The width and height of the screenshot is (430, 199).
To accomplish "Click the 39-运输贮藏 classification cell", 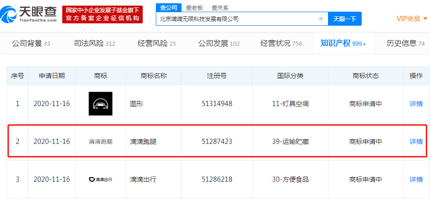I will pyautogui.click(x=291, y=142).
